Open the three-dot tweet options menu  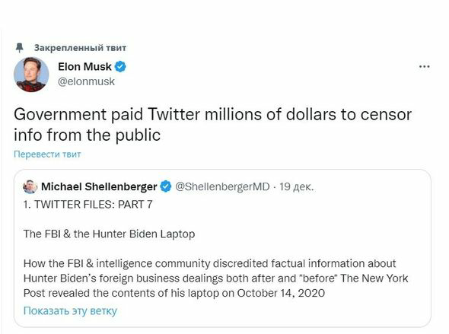pyautogui.click(x=424, y=67)
